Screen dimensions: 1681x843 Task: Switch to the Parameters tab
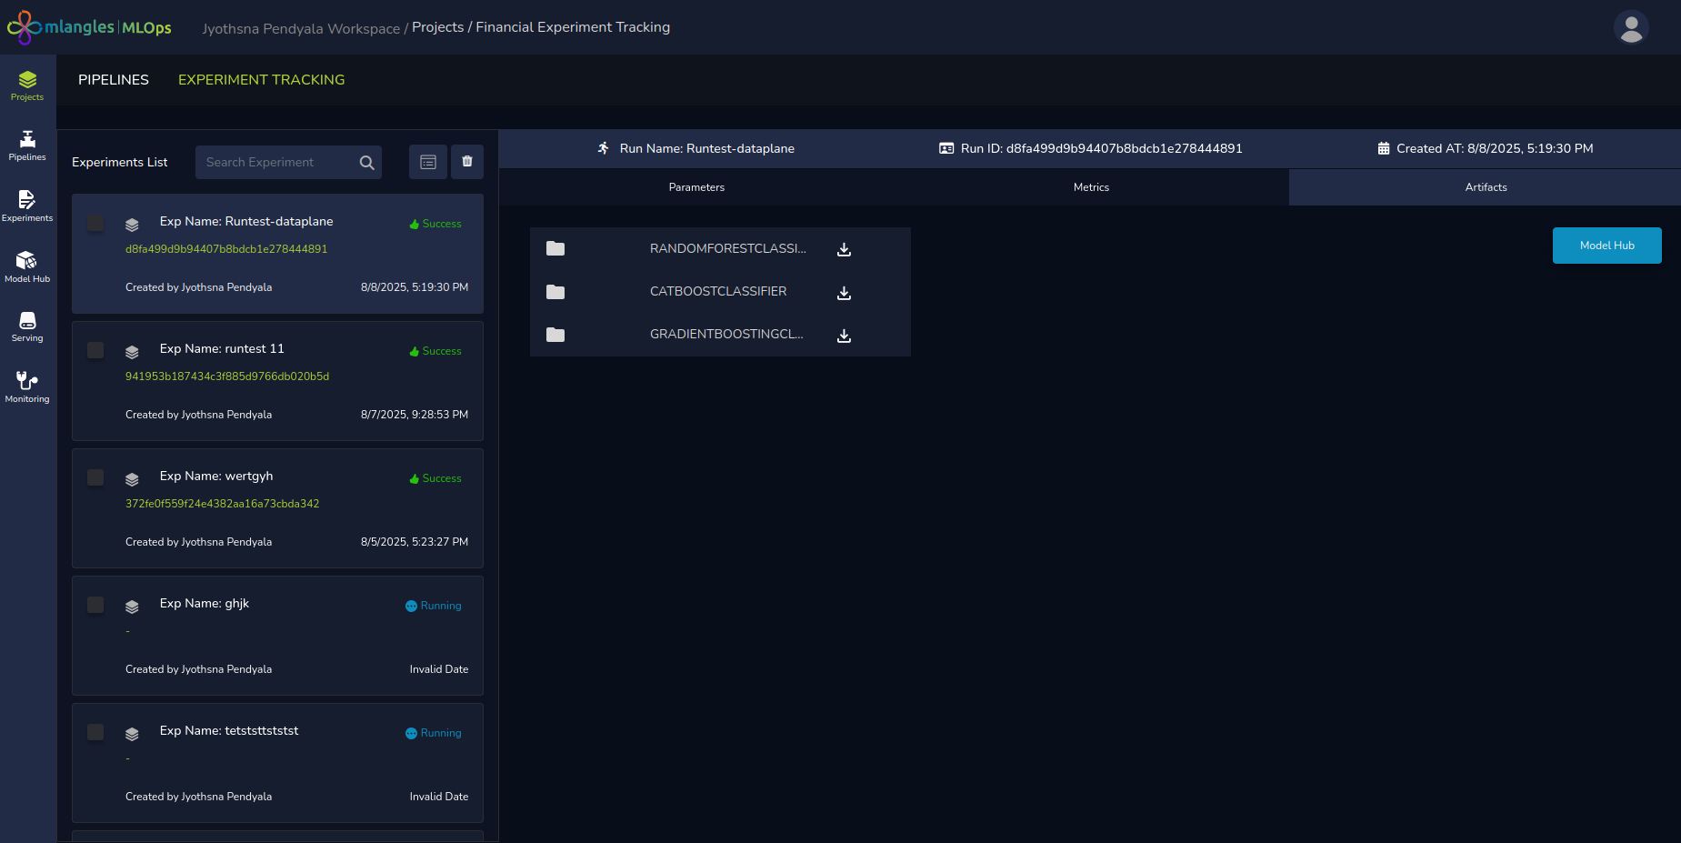(696, 187)
